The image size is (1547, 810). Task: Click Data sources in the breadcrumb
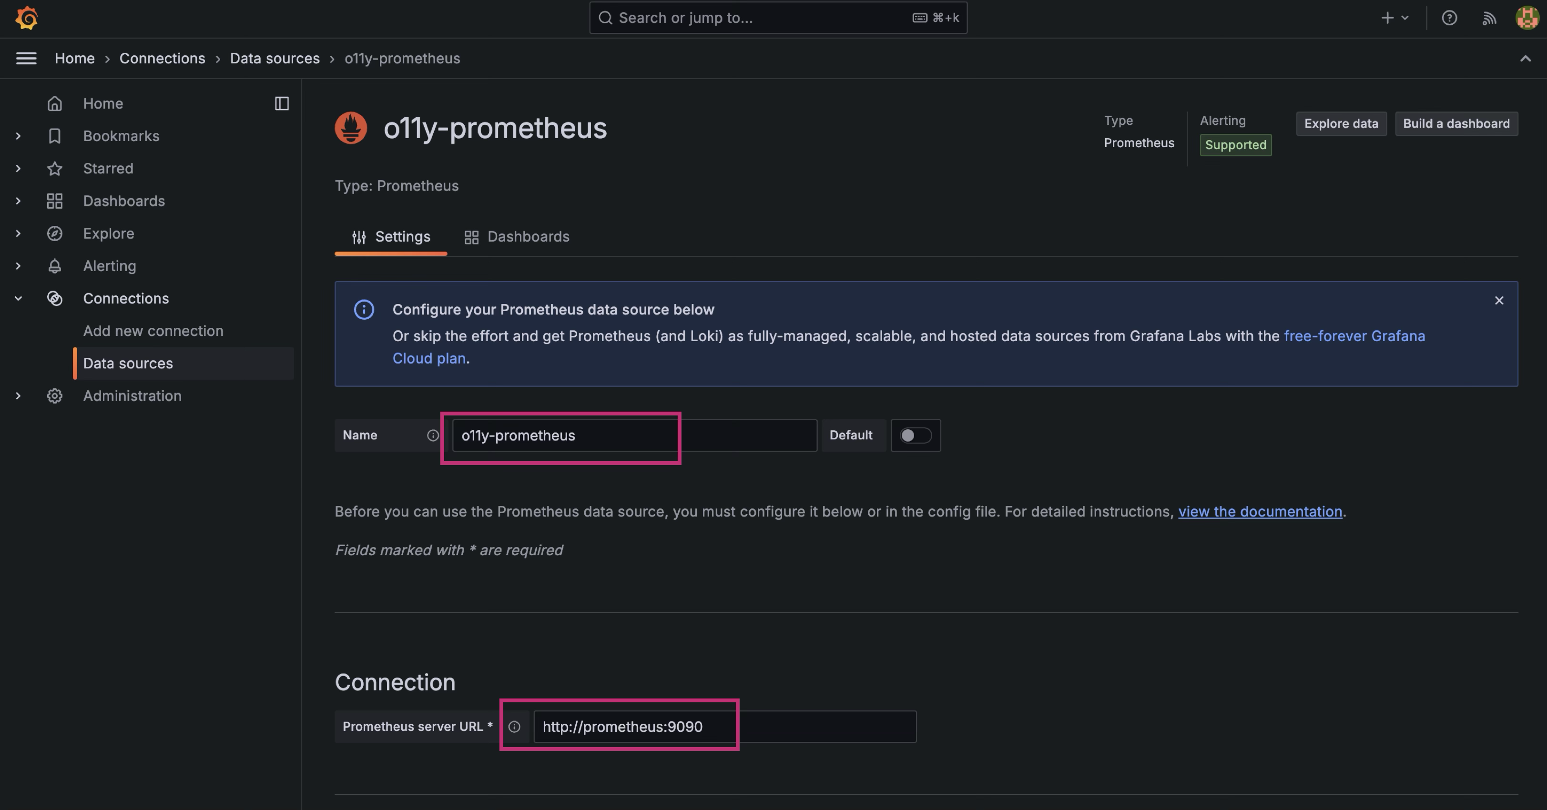[275, 58]
